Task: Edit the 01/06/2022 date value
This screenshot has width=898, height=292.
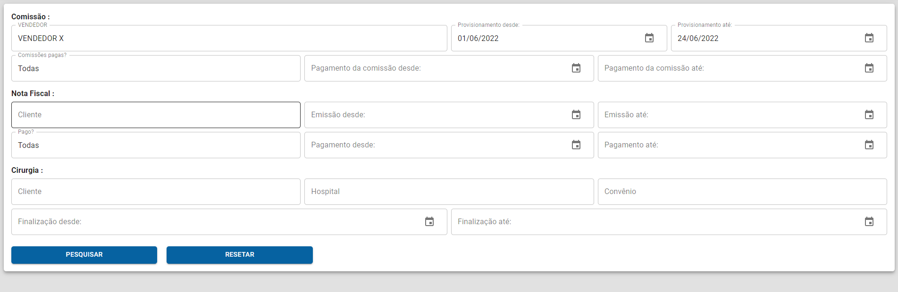Action: tap(478, 39)
